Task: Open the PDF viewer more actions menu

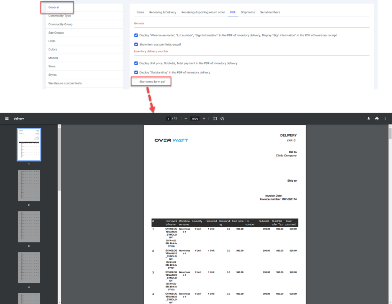Action: [x=385, y=119]
